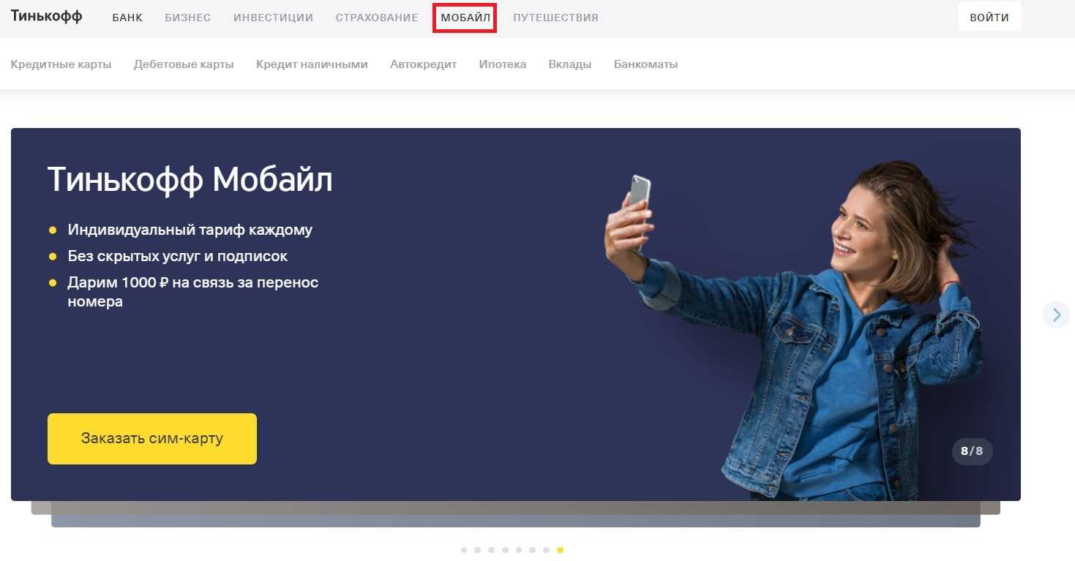Viewport: 1075px width, 561px height.
Task: Select the МОБАЙЛ menu item
Action: 465,18
